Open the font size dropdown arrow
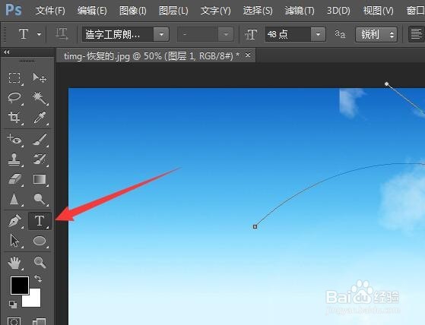Viewport: 425px width, 325px height. (318, 34)
